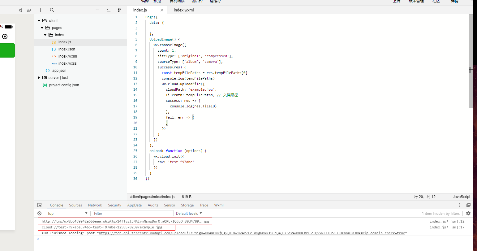Open search in the file explorer
This screenshot has height=251, width=477.
click(x=52, y=10)
